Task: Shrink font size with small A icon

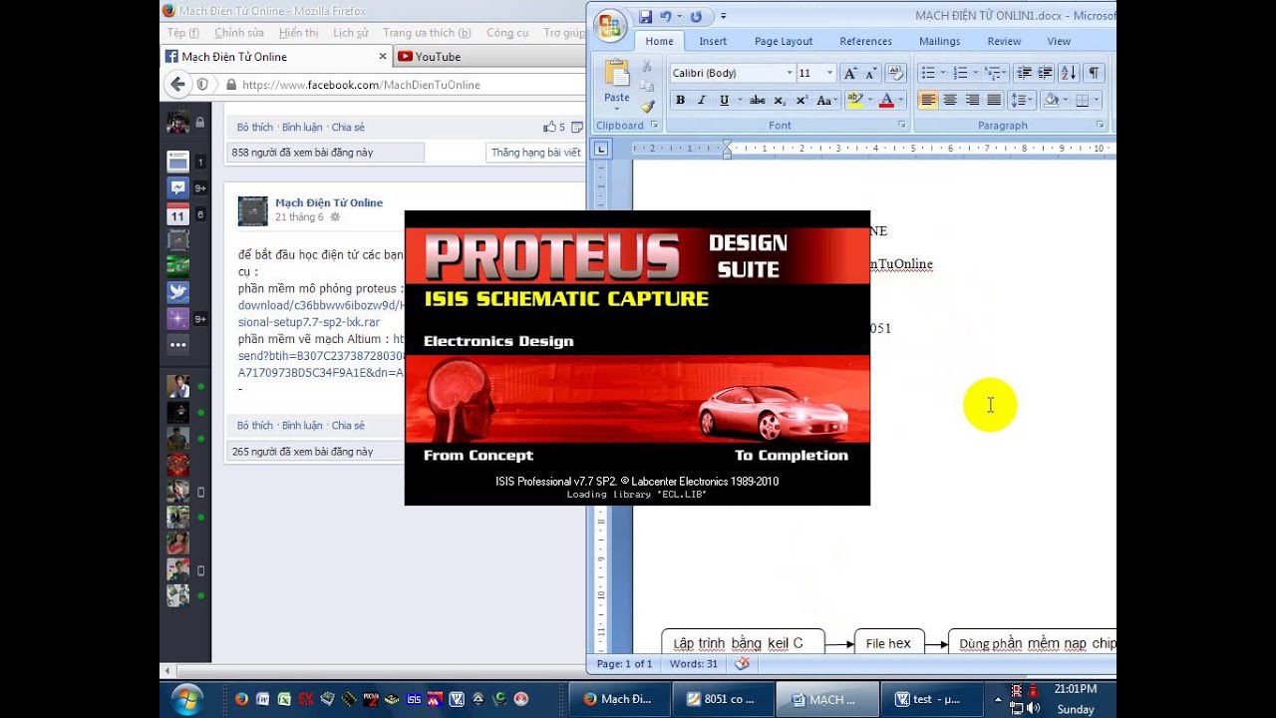Action: pos(869,73)
